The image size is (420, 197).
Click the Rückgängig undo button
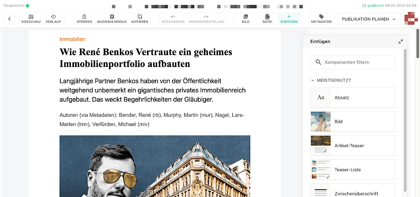[x=173, y=19]
